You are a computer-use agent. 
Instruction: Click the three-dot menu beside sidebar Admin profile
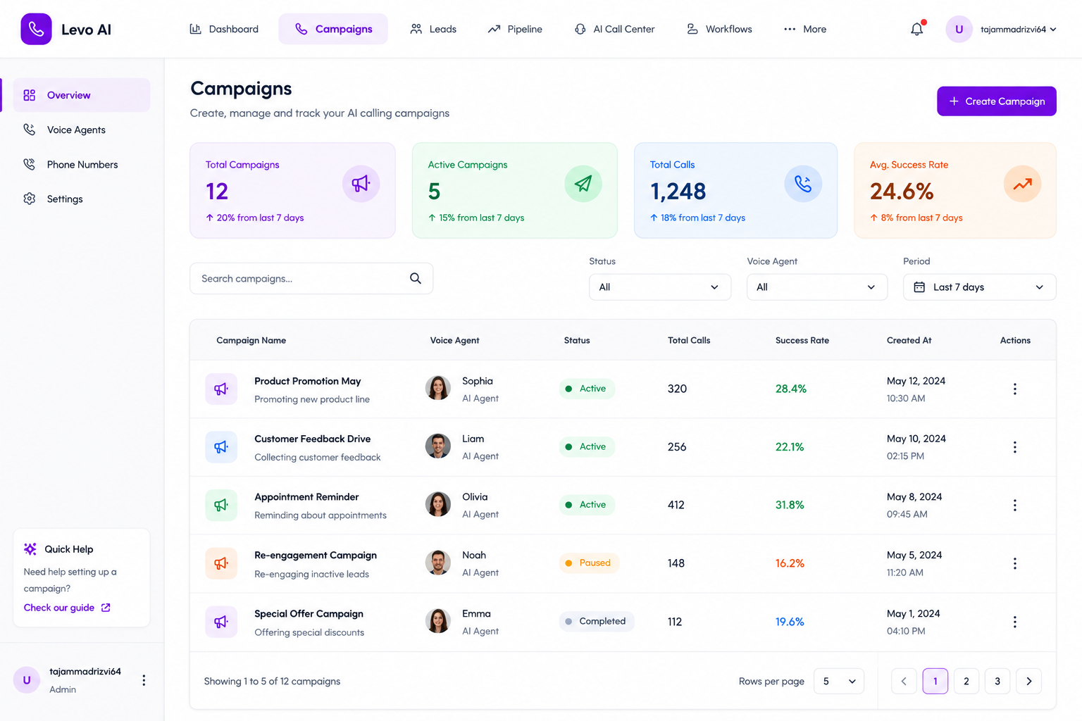[x=144, y=680]
